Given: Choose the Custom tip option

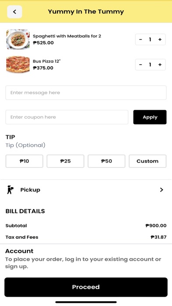Looking at the screenshot, I should coord(148,161).
